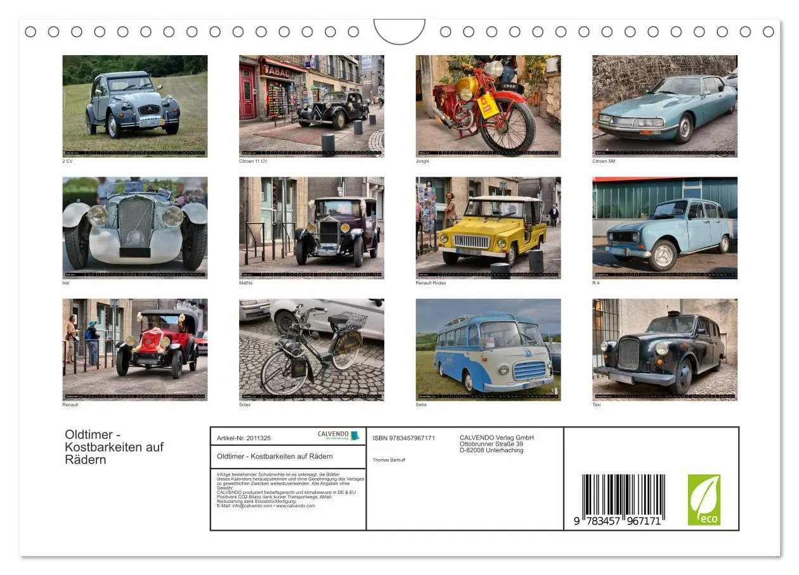Click the ISBN 9783457967171 text
The height and width of the screenshot is (575, 799).
(x=403, y=438)
